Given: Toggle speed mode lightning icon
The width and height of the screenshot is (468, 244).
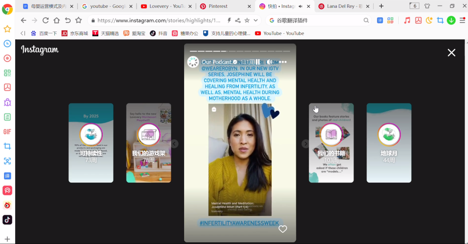Looking at the screenshot, I should [229, 20].
